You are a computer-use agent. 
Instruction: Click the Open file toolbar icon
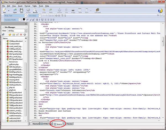click(x=15, y=11)
